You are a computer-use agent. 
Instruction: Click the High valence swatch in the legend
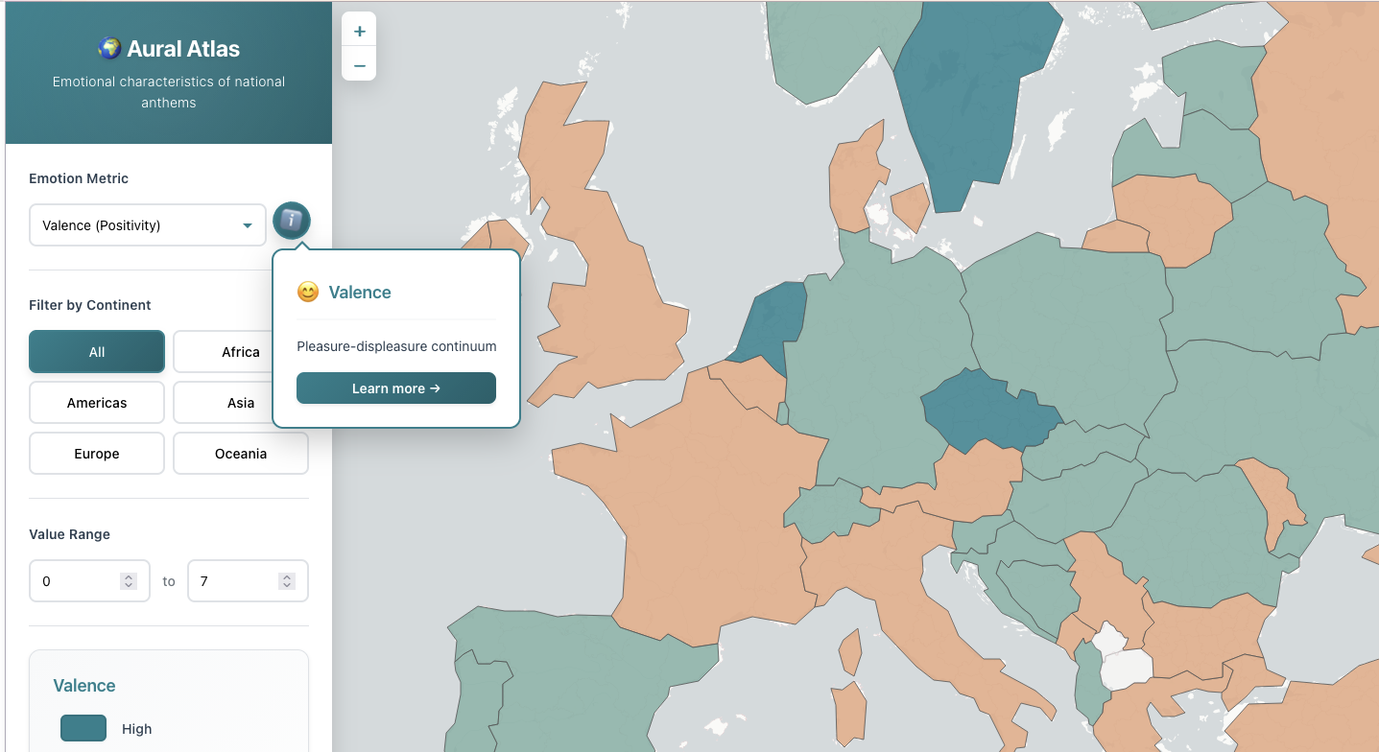(x=83, y=728)
